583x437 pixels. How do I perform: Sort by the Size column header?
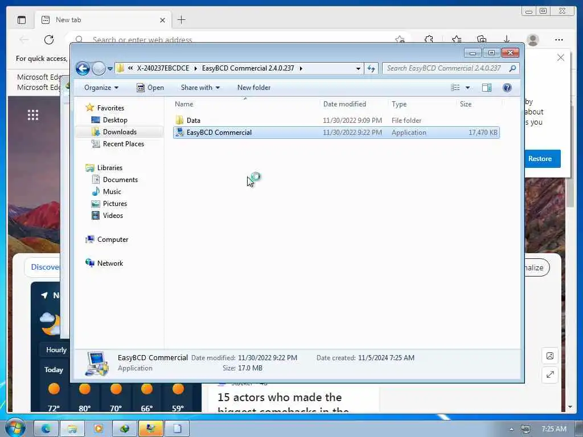coord(466,104)
